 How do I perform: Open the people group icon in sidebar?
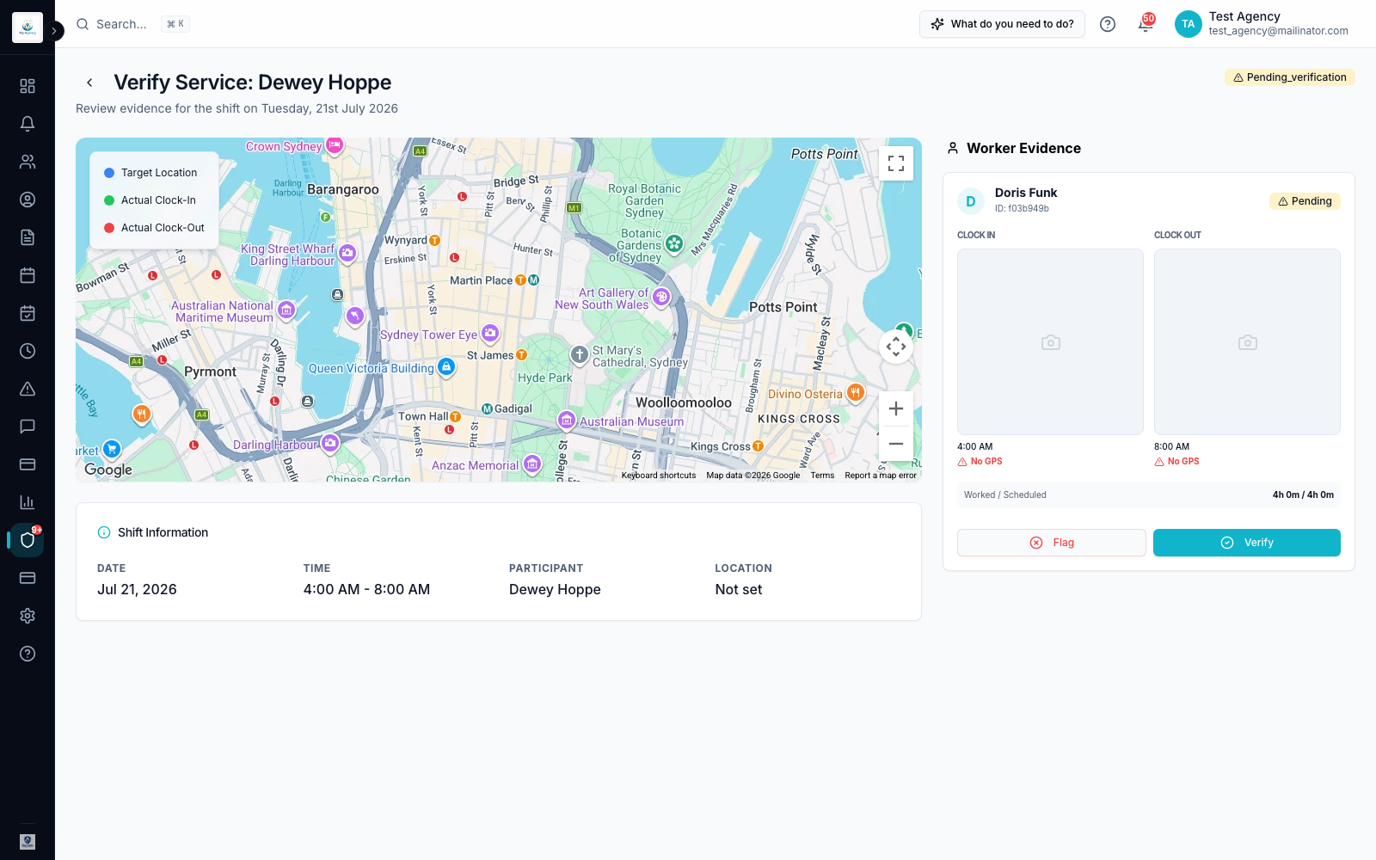[x=28, y=162]
